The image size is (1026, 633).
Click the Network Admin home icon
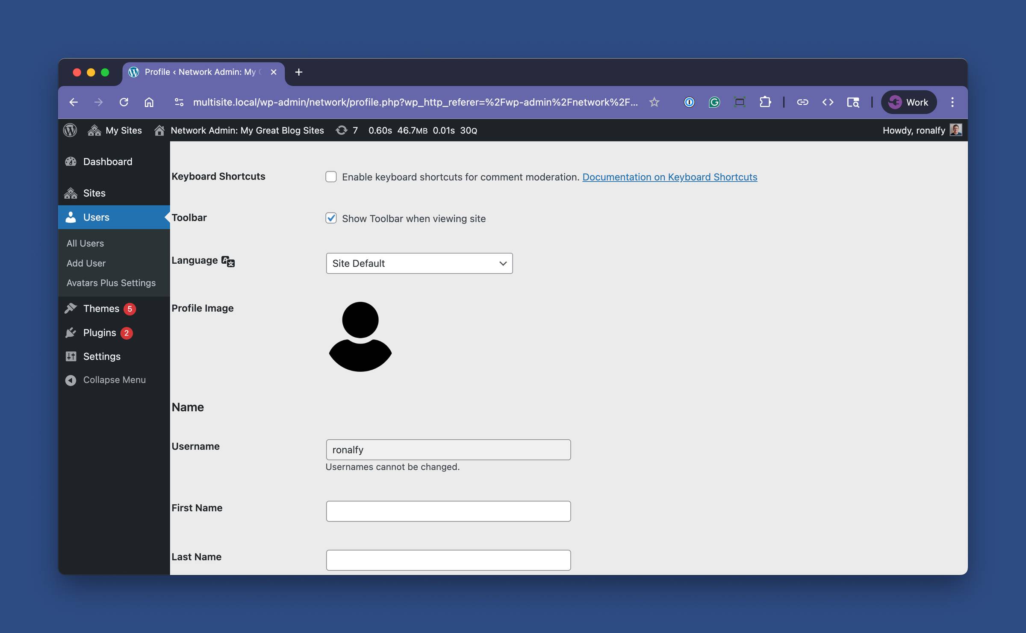coord(159,130)
